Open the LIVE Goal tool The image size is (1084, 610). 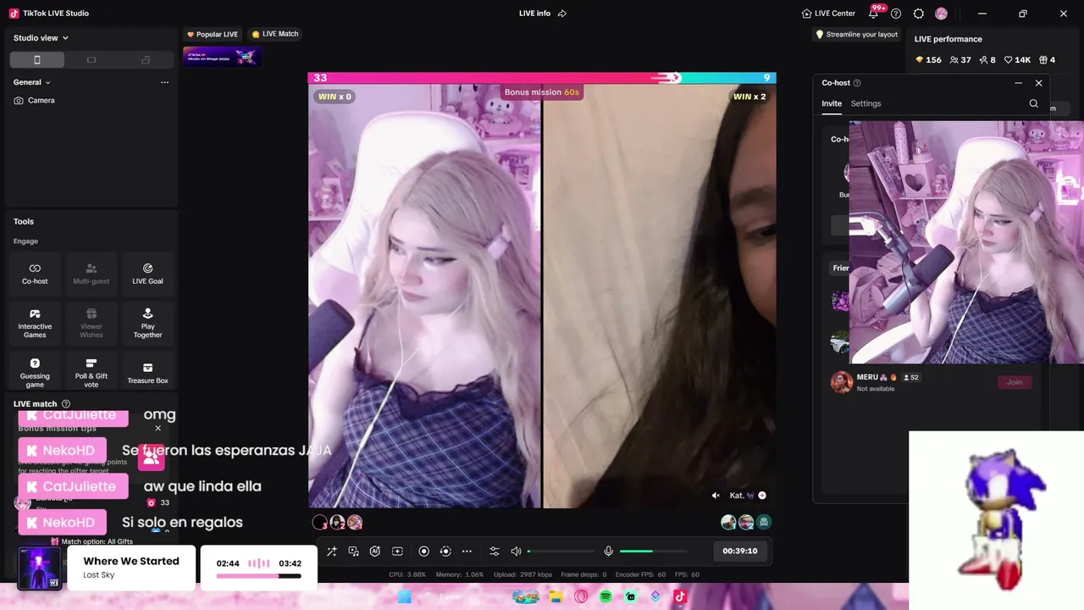pyautogui.click(x=147, y=274)
